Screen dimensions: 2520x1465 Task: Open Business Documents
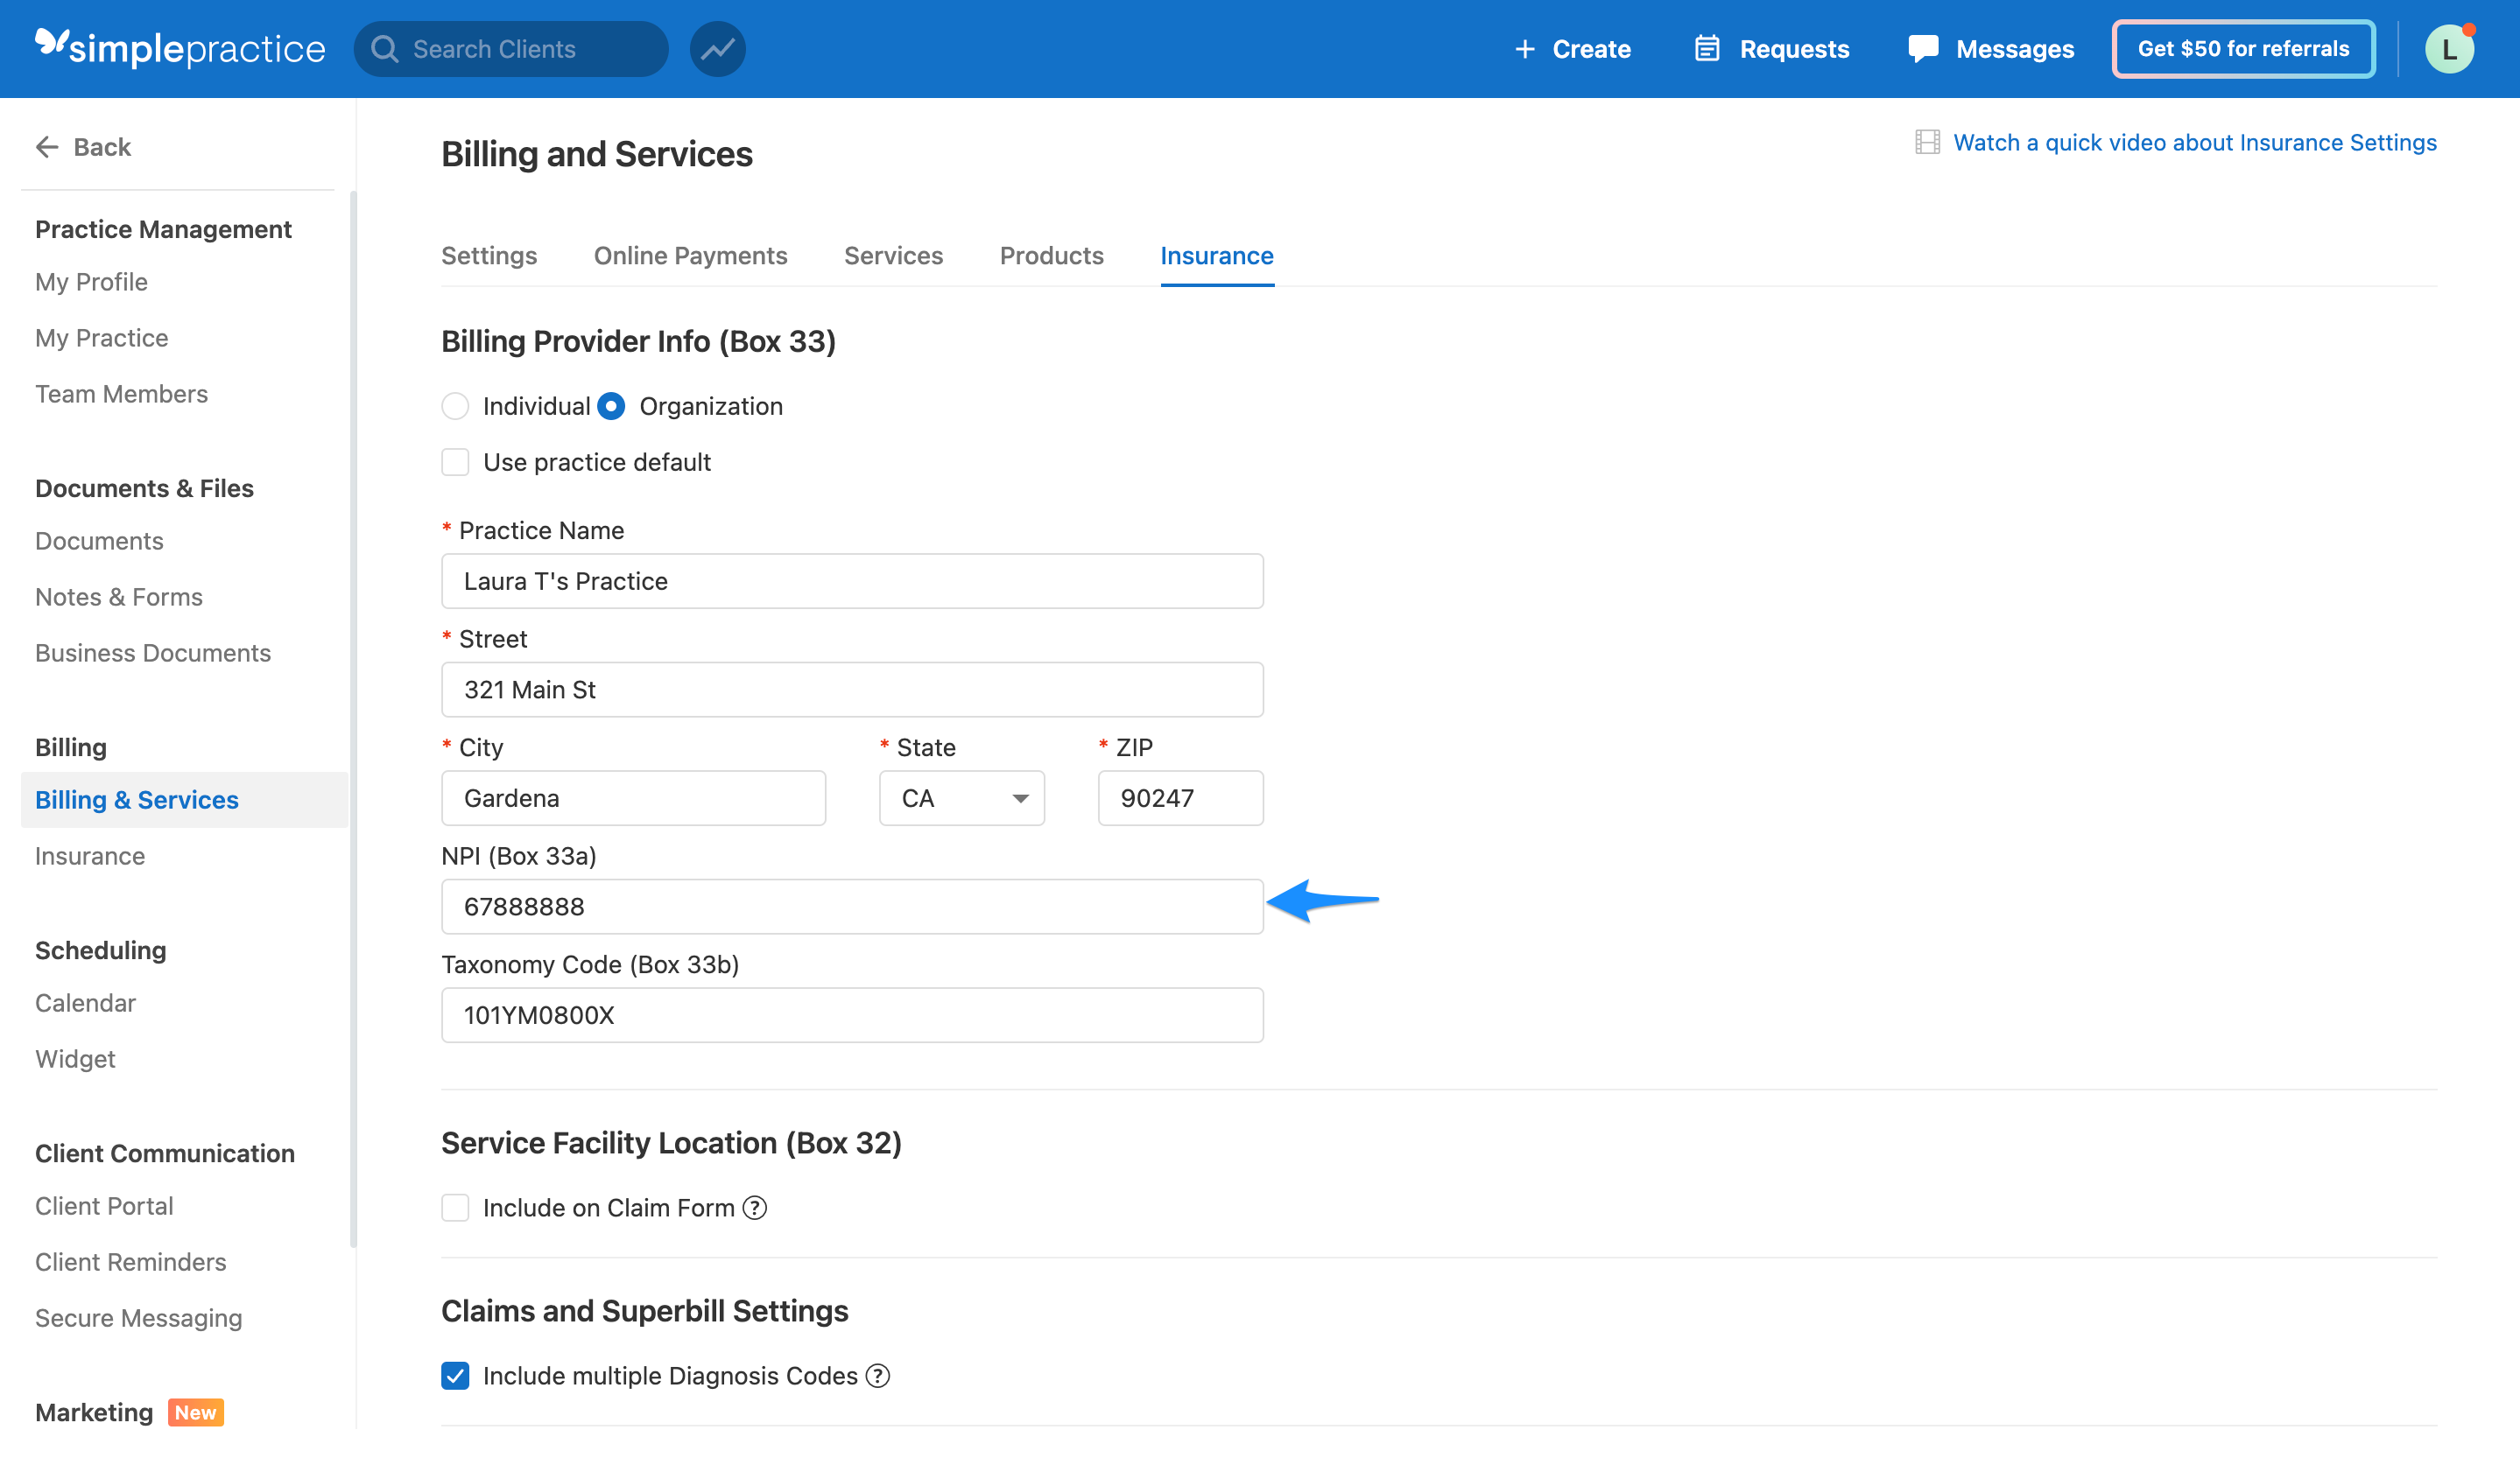coord(152,653)
